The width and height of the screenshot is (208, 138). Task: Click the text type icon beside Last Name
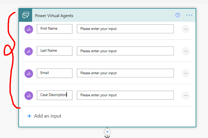tap(29, 51)
